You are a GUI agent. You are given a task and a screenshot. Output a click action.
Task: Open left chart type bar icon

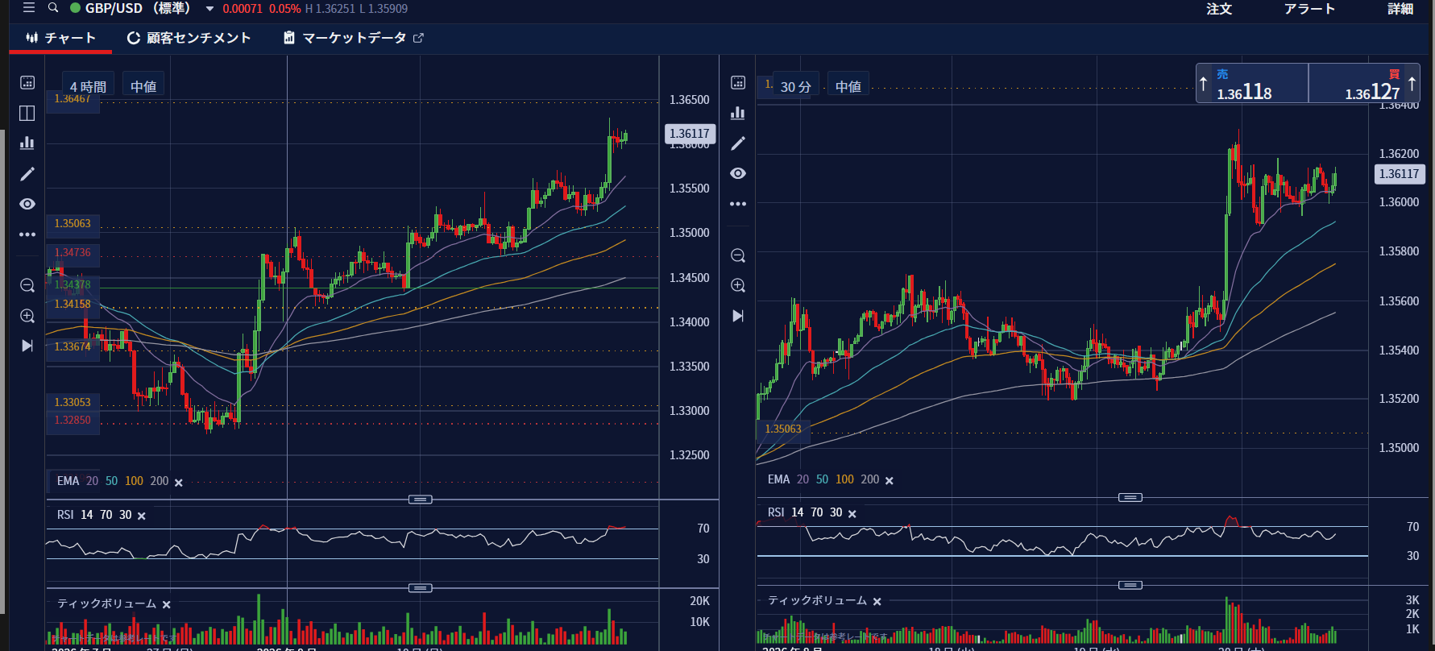(x=27, y=143)
